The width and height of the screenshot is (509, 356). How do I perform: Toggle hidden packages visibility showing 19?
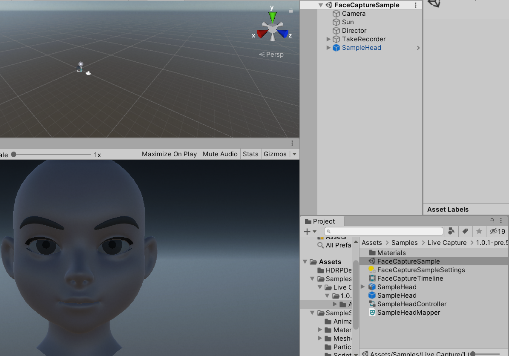click(497, 231)
